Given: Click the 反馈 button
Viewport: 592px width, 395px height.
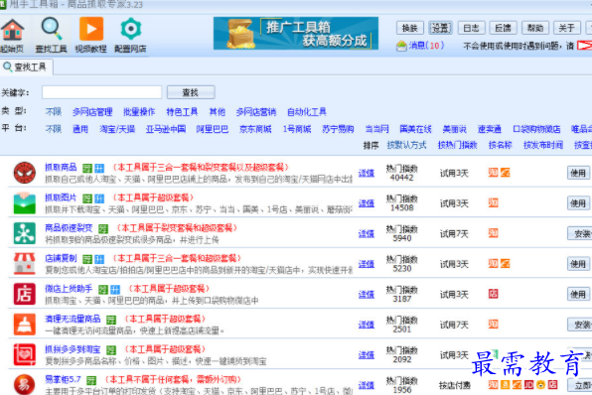Looking at the screenshot, I should pos(503,28).
